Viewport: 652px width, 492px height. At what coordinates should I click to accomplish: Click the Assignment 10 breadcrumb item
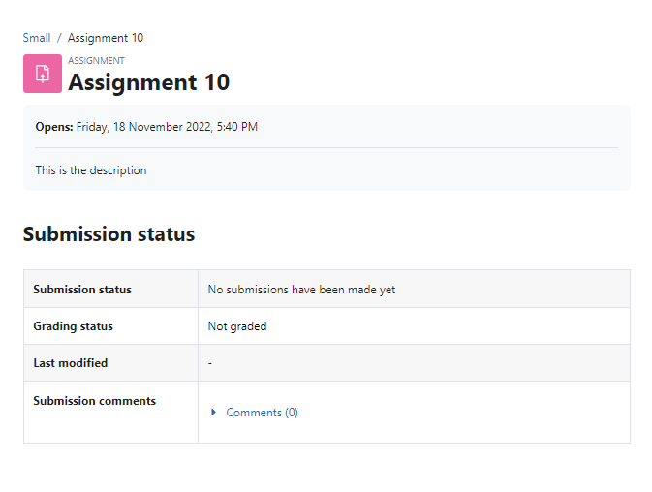coord(106,38)
